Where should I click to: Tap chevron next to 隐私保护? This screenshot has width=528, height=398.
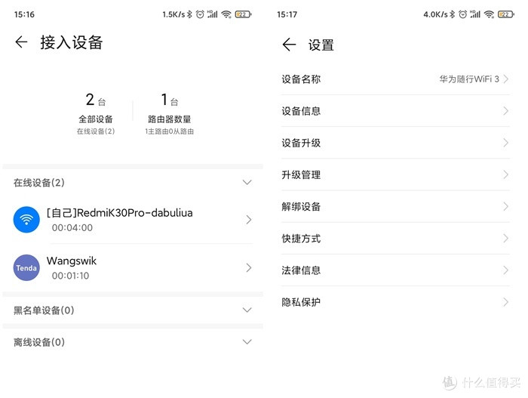pos(505,302)
